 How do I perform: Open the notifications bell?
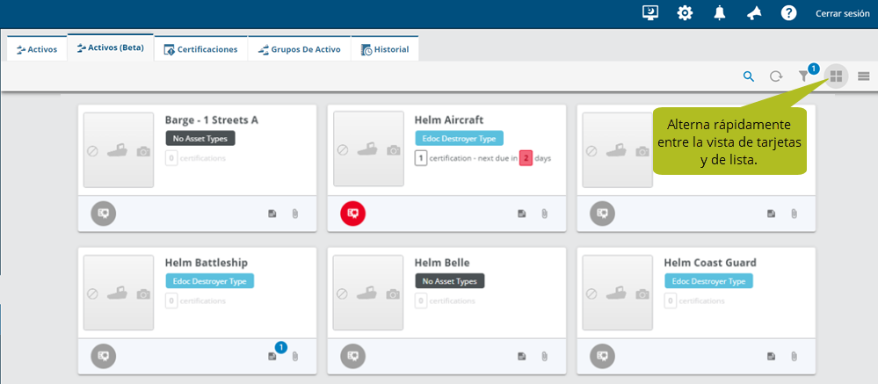(720, 13)
